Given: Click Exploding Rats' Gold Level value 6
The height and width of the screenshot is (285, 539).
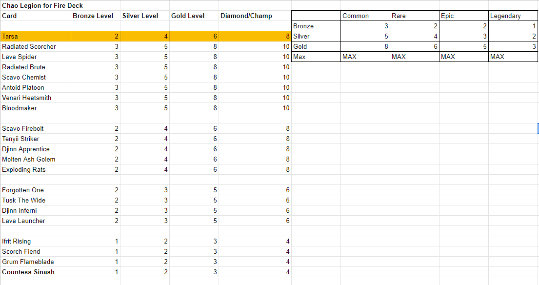Looking at the screenshot, I should click(x=194, y=169).
